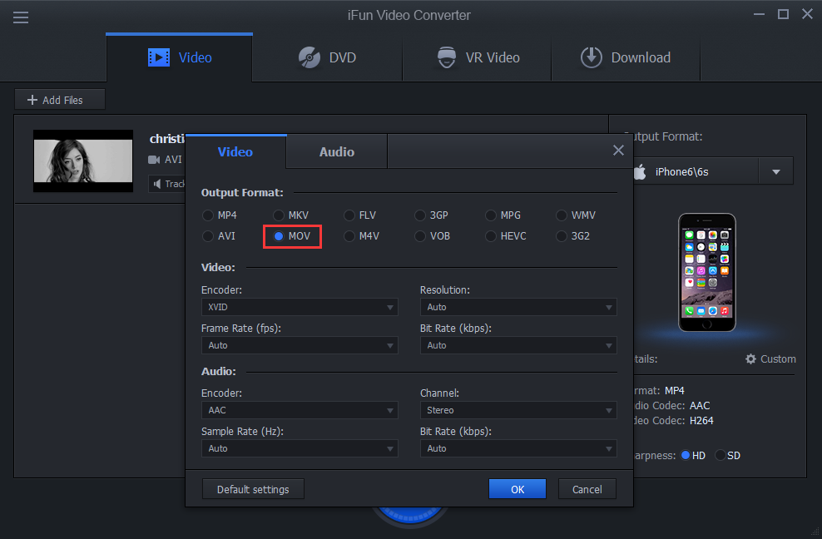822x539 pixels.
Task: Click the Download arrow icon
Action: (x=592, y=57)
